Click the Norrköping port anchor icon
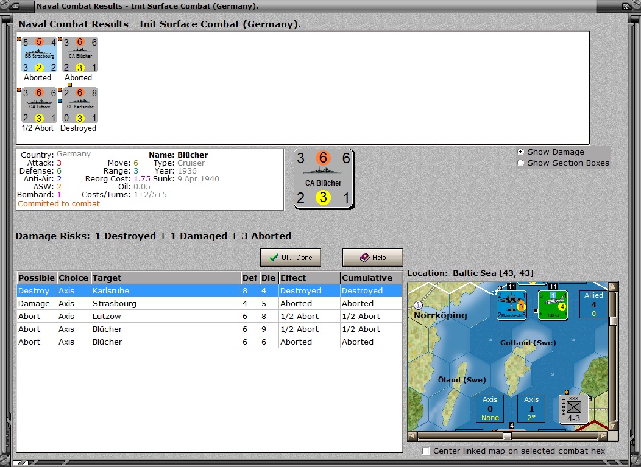641x467 pixels. point(418,305)
